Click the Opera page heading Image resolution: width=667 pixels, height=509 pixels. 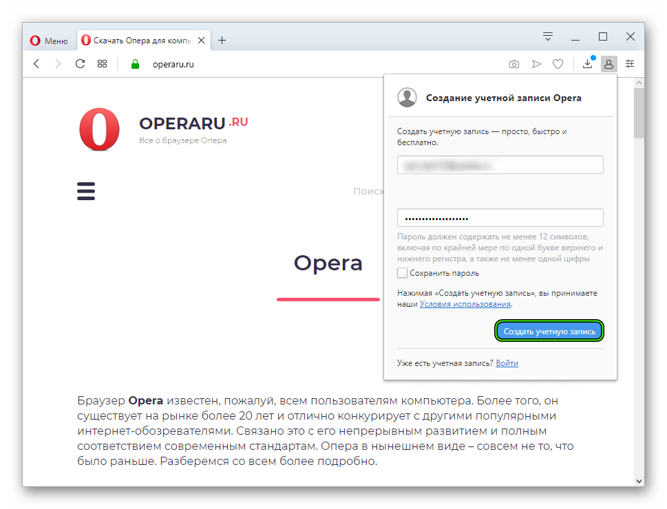[x=328, y=263]
